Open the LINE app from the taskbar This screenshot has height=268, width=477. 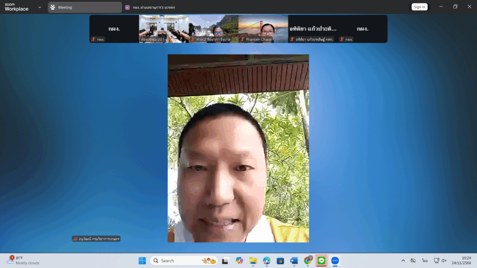coord(321,261)
